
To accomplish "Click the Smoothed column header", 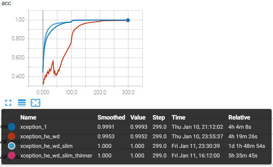I will click(111, 117).
